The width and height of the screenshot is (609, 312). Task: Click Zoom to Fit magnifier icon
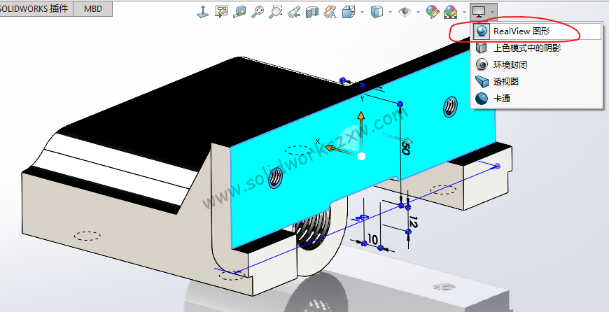click(x=258, y=12)
